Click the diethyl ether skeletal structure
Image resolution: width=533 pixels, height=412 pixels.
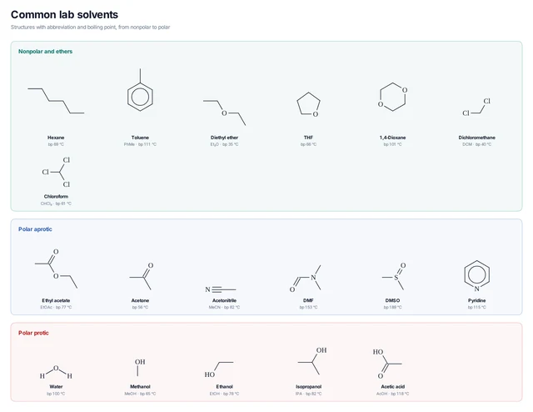[x=224, y=113]
